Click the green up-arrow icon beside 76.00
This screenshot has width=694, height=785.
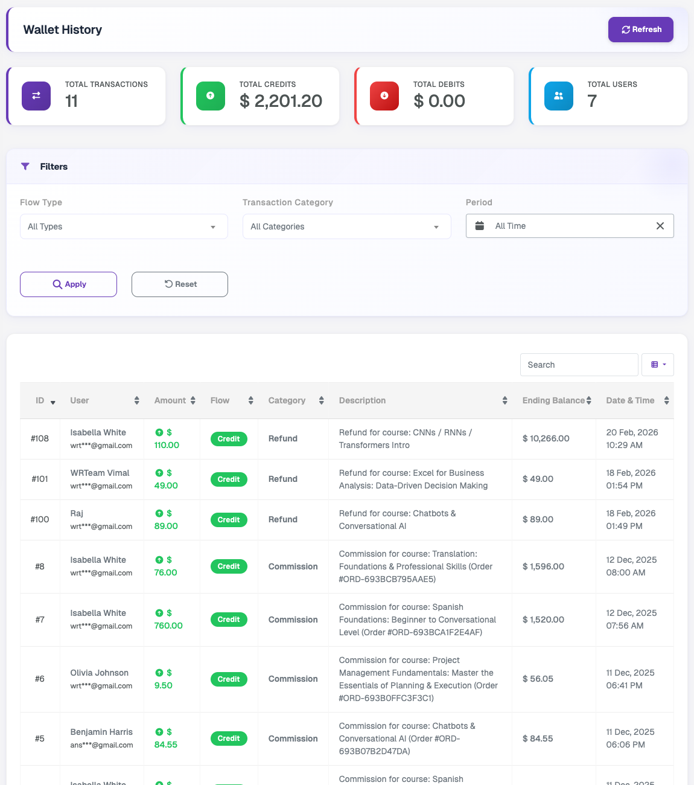159,560
